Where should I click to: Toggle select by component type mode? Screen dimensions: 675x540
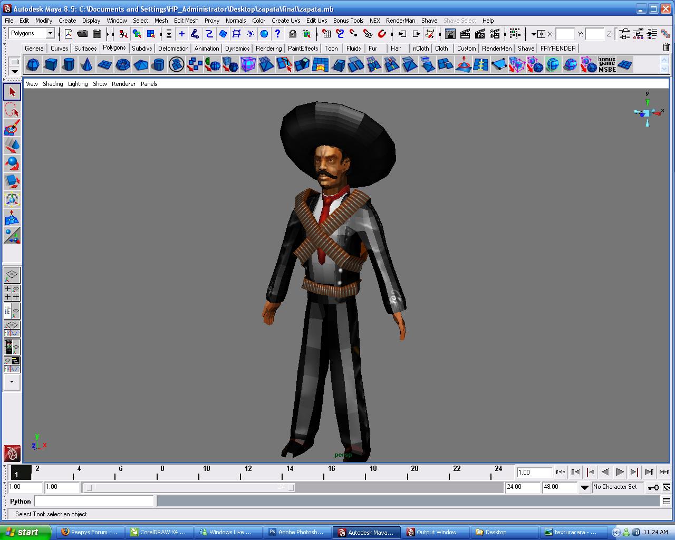pyautogui.click(x=151, y=34)
